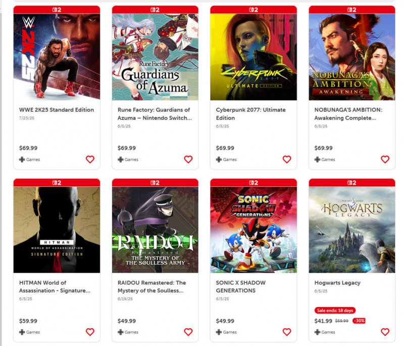Add Hogwarts Legacy to wishlist heart

click(x=385, y=332)
